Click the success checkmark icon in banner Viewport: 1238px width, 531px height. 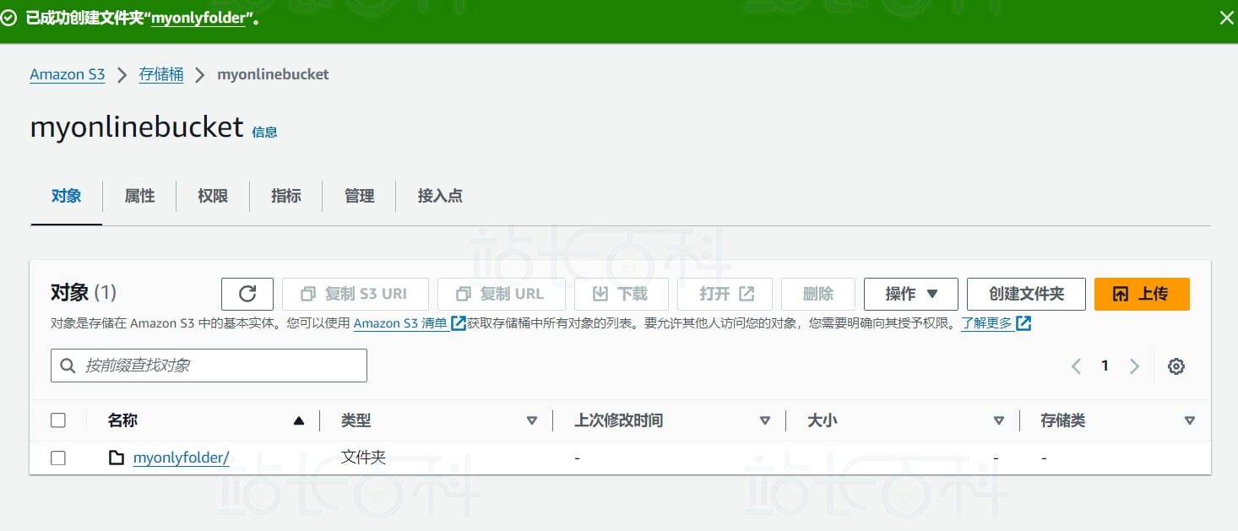pyautogui.click(x=9, y=18)
